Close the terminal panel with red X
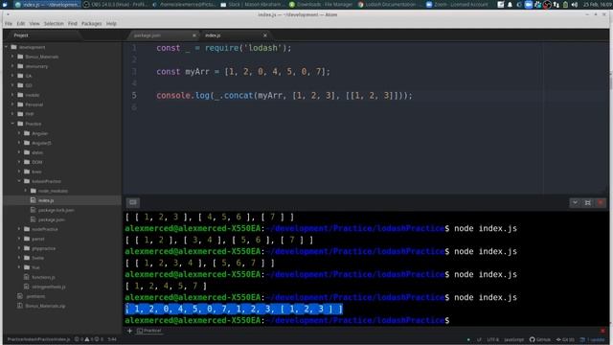The height and width of the screenshot is (345, 613). [x=601, y=202]
